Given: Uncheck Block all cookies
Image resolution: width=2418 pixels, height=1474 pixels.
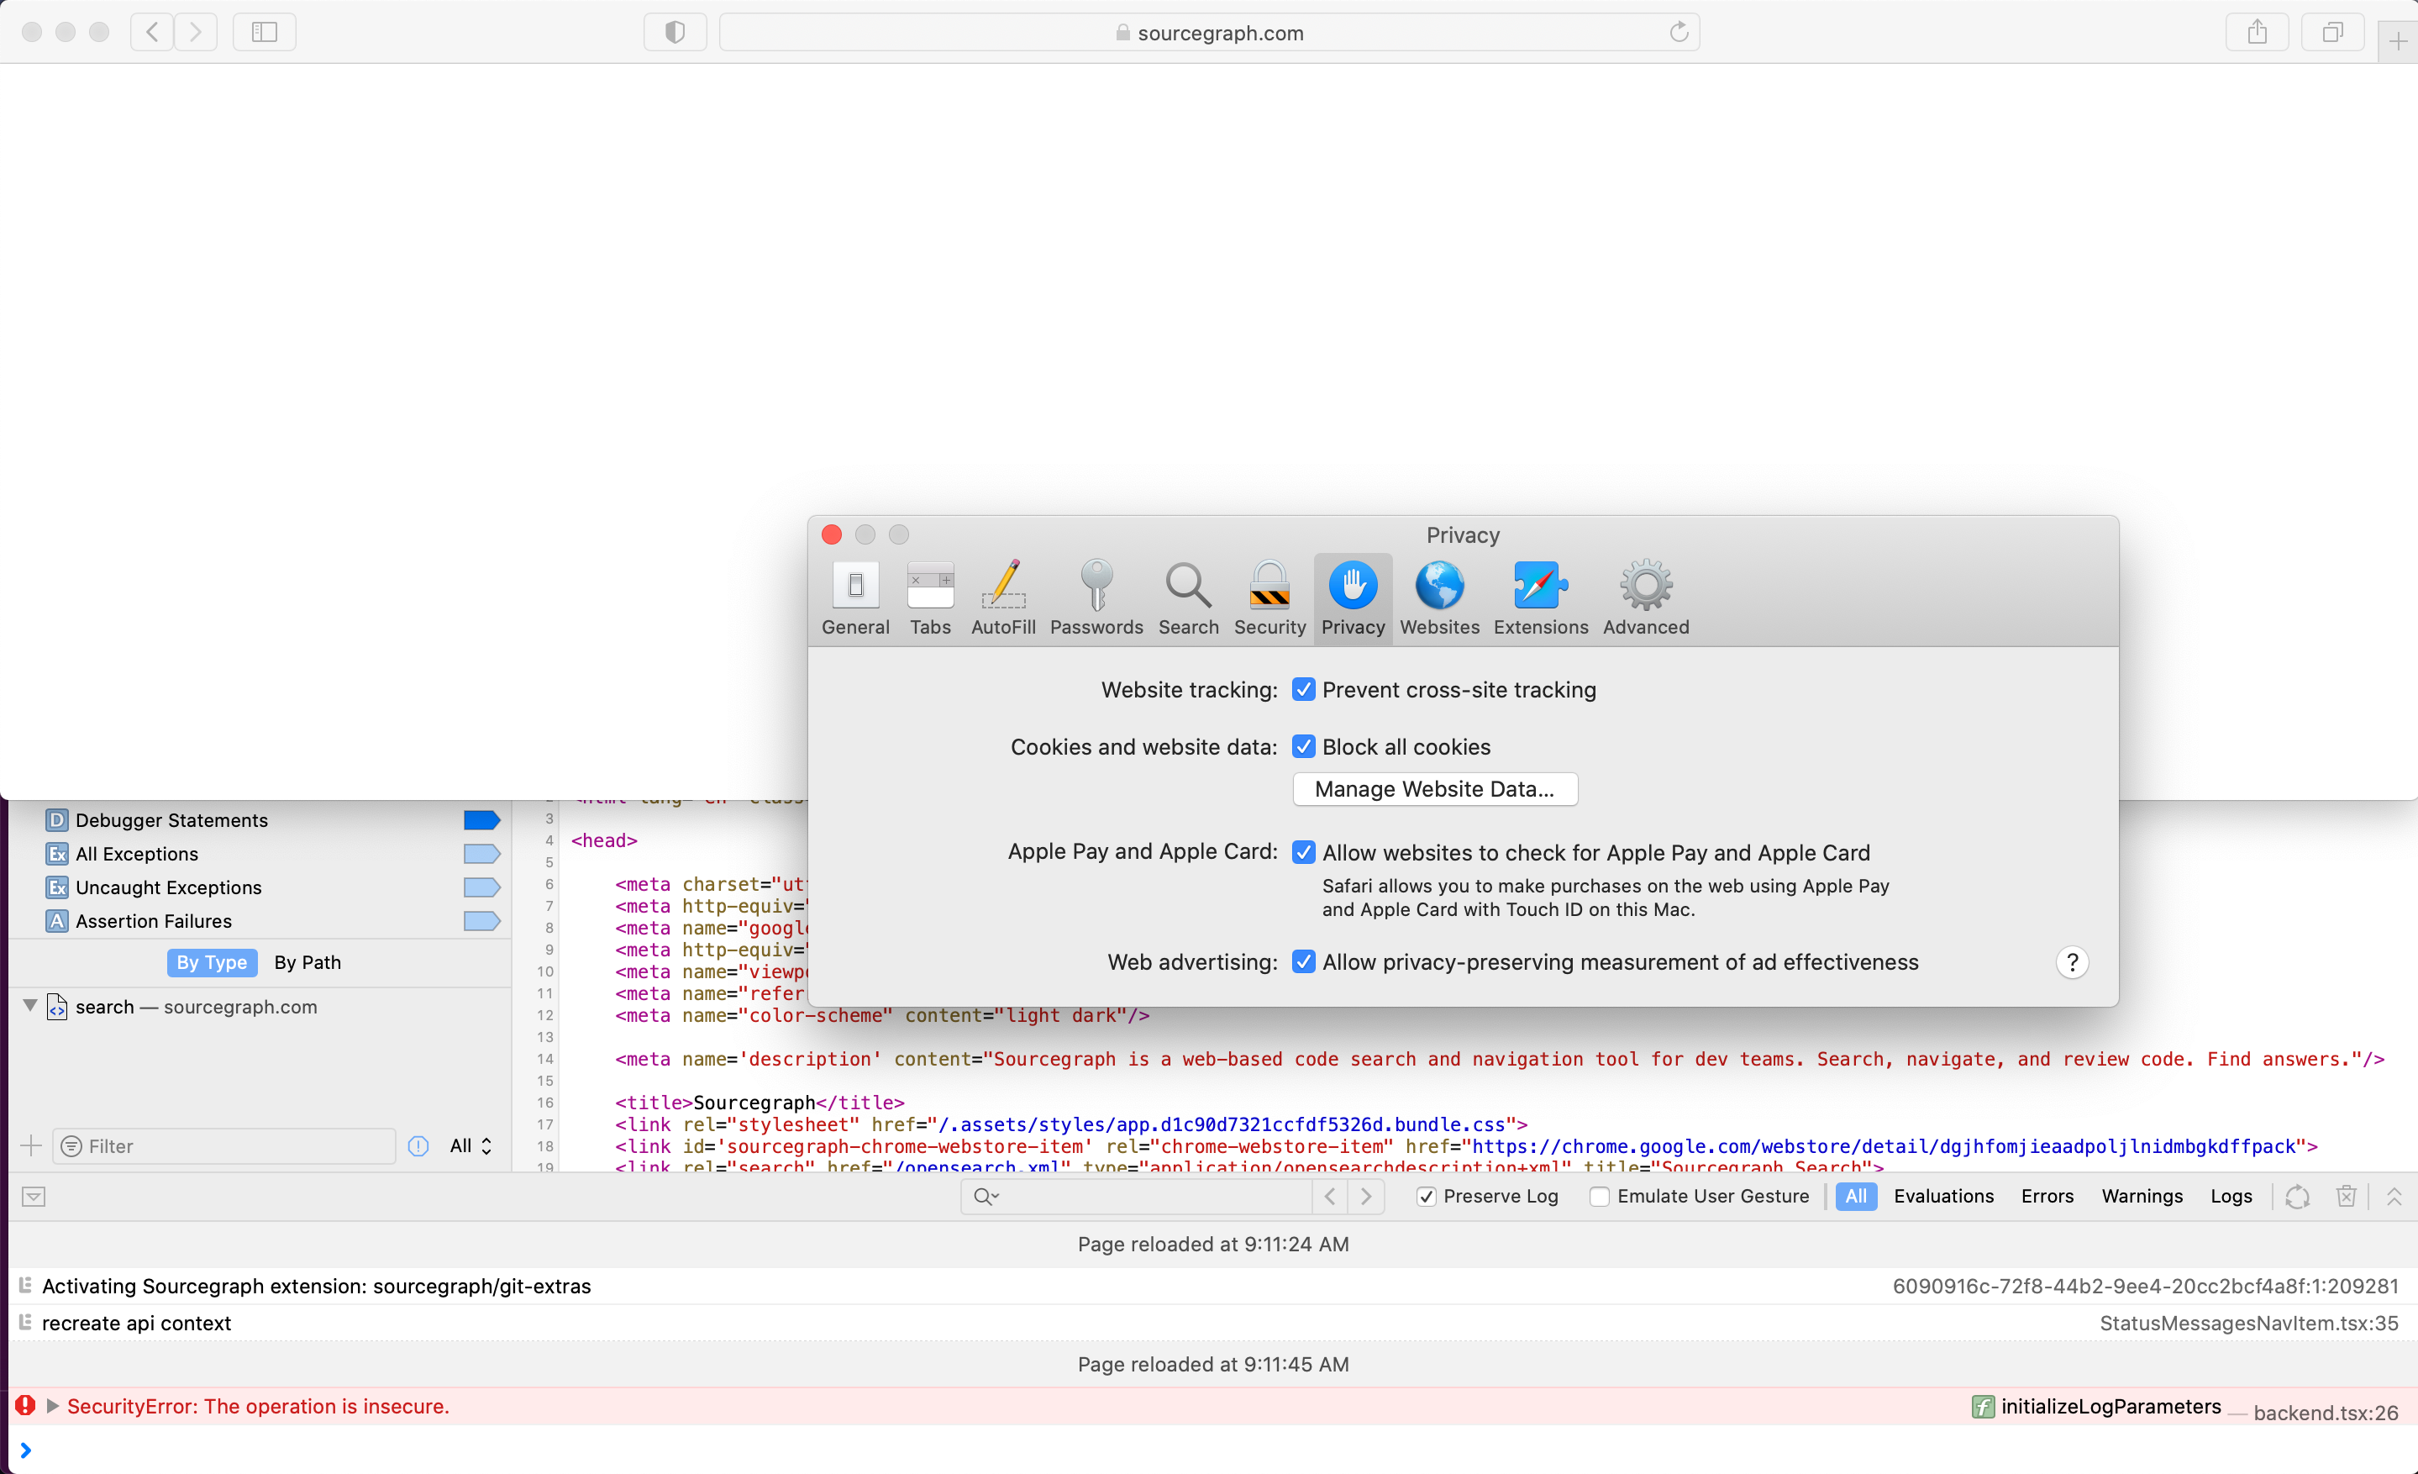Looking at the screenshot, I should coord(1303,747).
